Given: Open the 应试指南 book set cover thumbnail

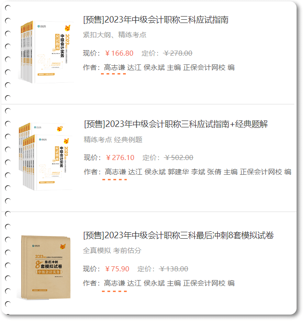Looking at the screenshot, I should (47, 52).
